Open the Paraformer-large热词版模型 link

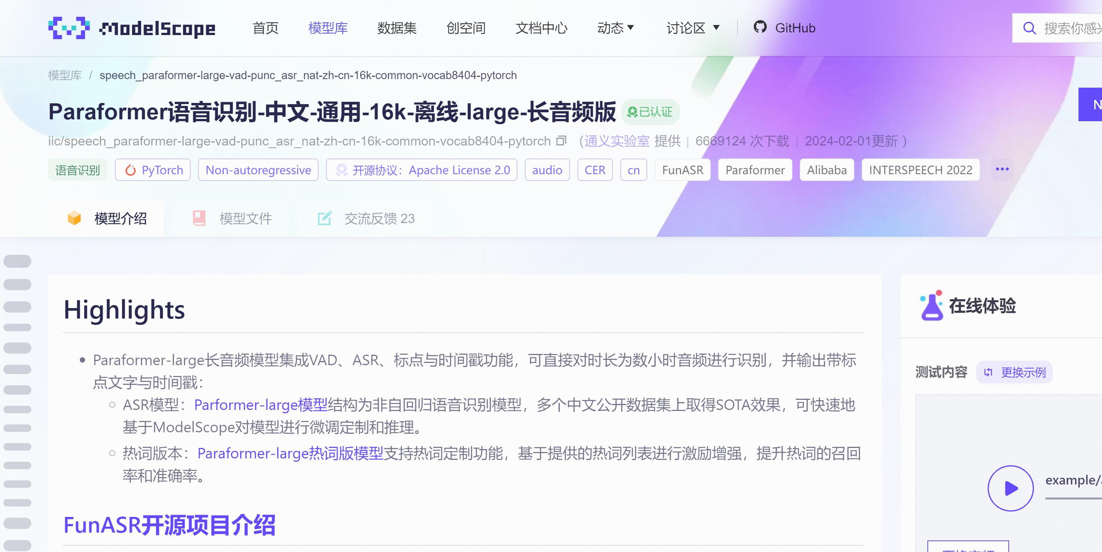pyautogui.click(x=291, y=453)
